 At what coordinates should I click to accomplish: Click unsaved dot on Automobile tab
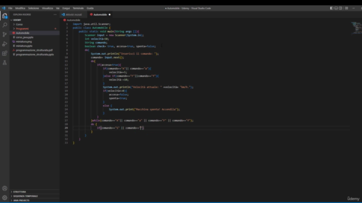click(109, 15)
